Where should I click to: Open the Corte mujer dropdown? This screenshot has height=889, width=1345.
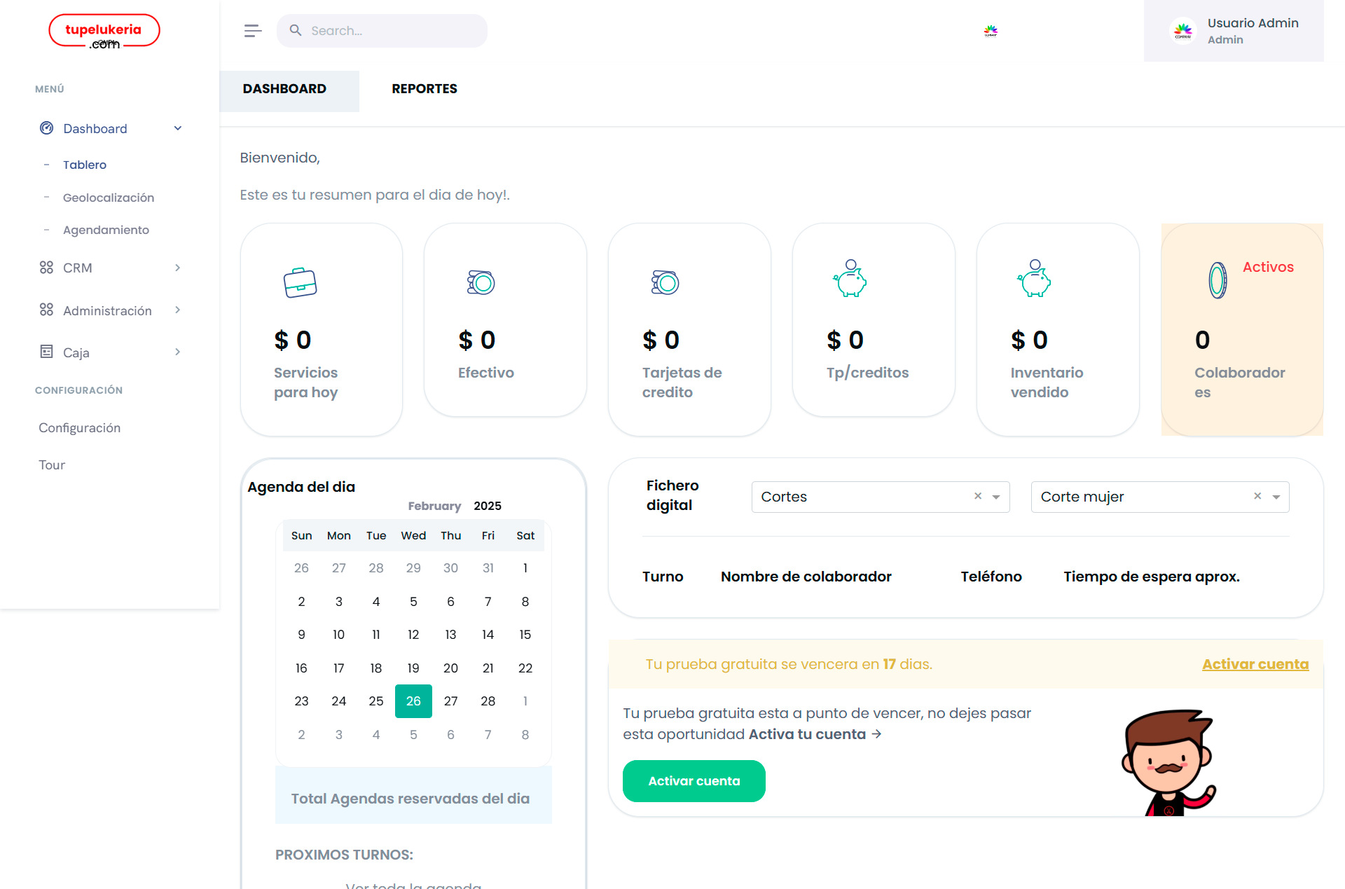click(1276, 497)
